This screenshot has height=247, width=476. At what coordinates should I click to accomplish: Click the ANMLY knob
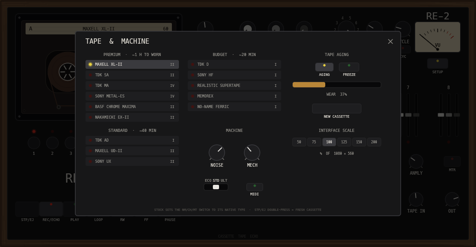tap(416, 161)
